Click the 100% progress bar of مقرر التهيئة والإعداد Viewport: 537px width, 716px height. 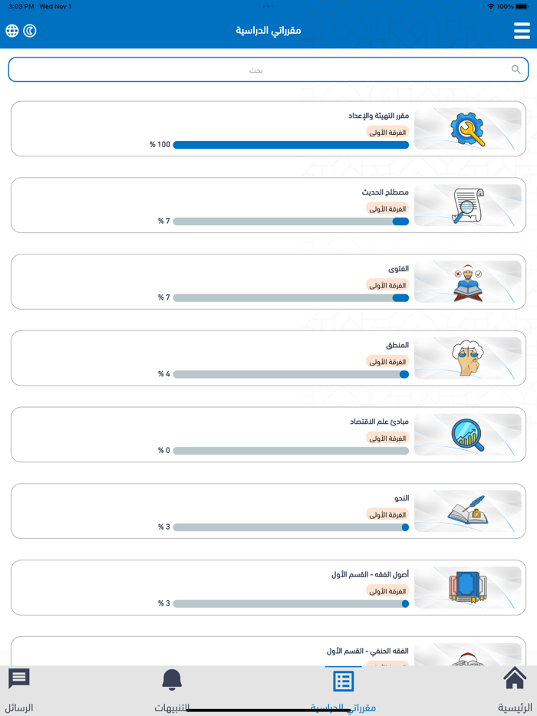[x=292, y=144]
